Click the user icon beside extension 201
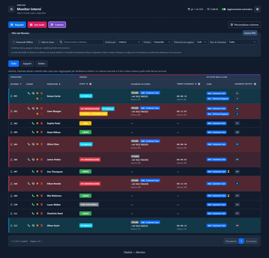The width and height of the screenshot is (269, 258). point(11,96)
